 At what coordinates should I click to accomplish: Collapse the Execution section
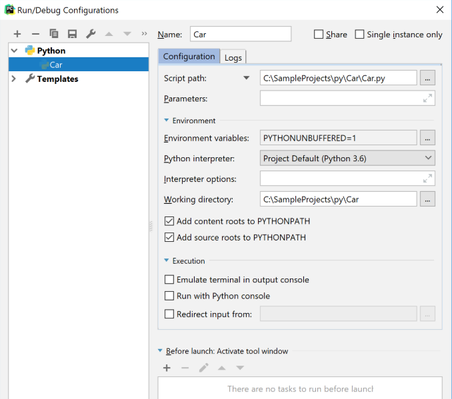(x=166, y=260)
